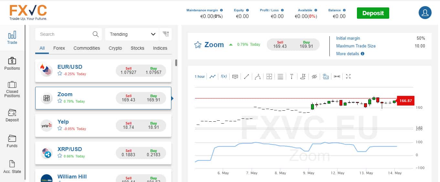Screen dimensions: 440x182
Task: Favorite Zoom with the header star
Action: click(x=198, y=45)
